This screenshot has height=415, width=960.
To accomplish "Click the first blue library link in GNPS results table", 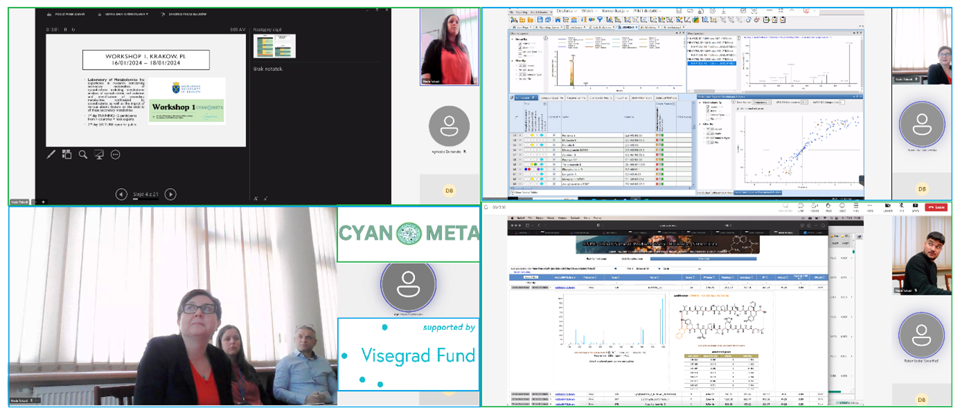I will [565, 286].
